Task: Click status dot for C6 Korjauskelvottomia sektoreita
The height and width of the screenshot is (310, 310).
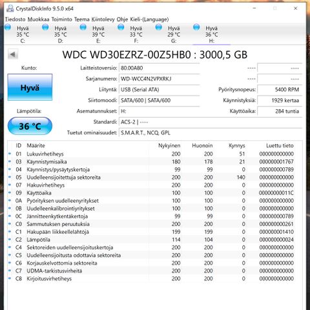Action: click(10, 263)
